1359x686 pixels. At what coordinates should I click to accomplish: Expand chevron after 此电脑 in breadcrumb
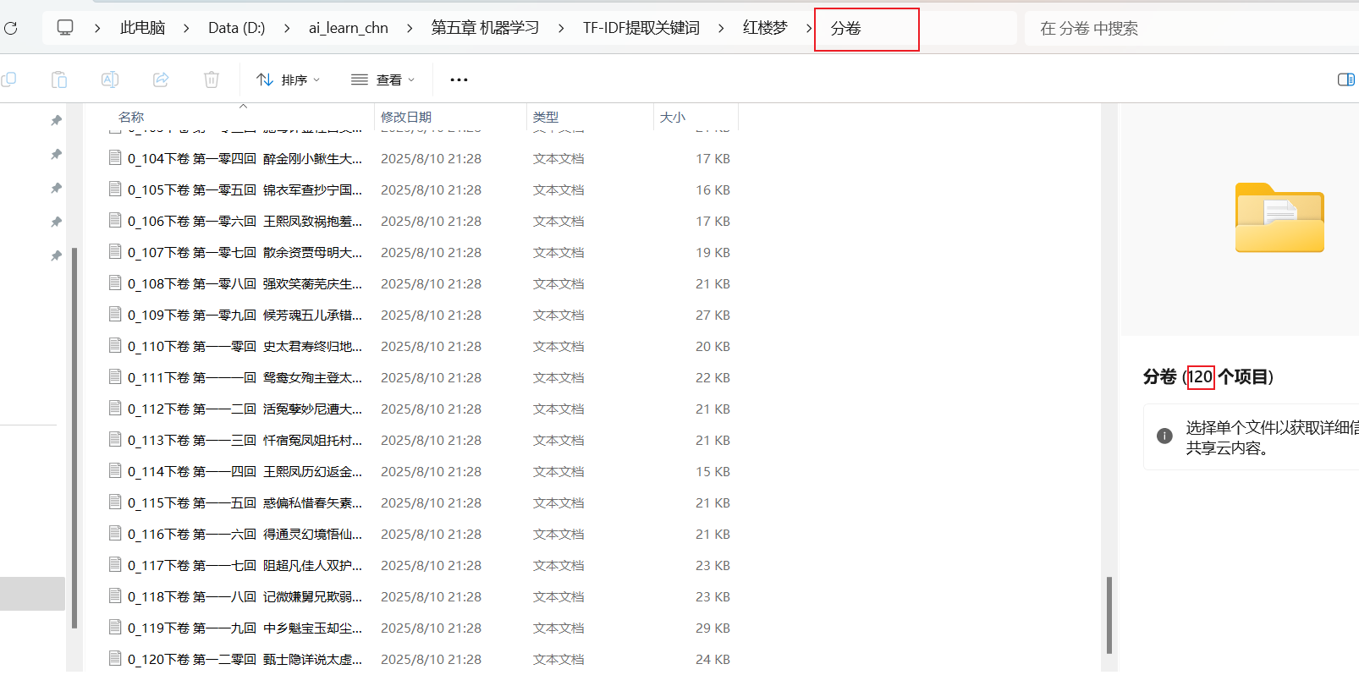tap(186, 28)
